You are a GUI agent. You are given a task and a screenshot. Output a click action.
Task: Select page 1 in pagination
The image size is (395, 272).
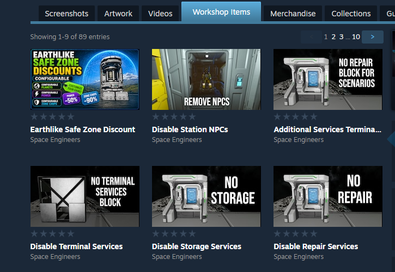[x=326, y=37]
